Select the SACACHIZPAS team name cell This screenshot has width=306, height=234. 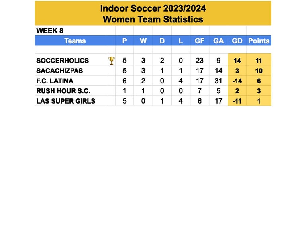(71, 71)
